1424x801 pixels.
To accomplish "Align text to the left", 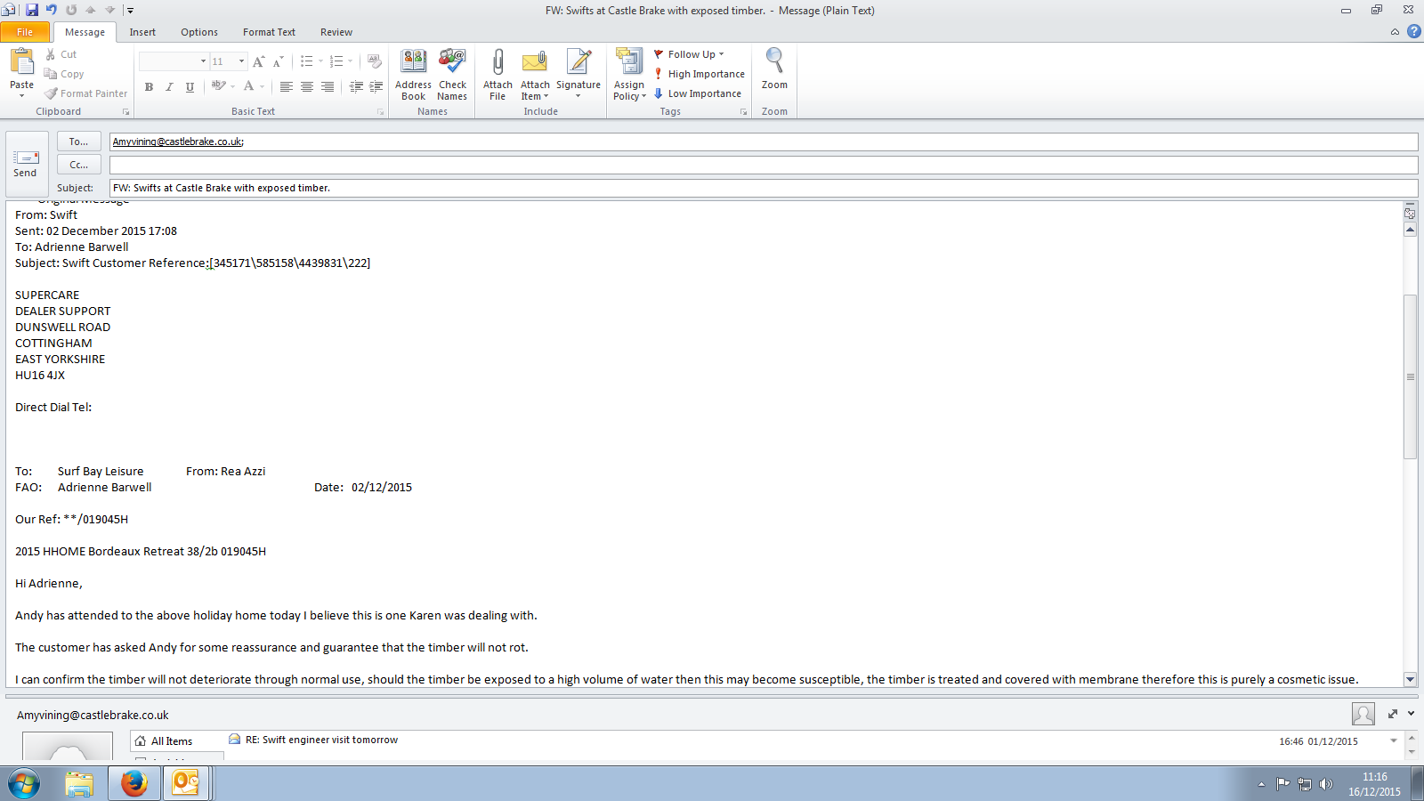I will coord(286,86).
